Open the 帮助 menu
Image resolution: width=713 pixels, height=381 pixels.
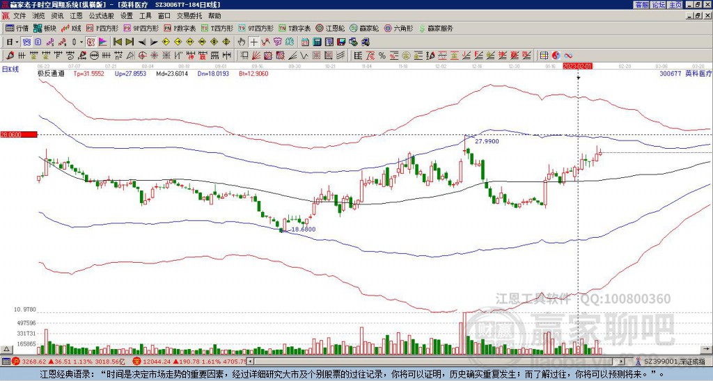tap(214, 16)
